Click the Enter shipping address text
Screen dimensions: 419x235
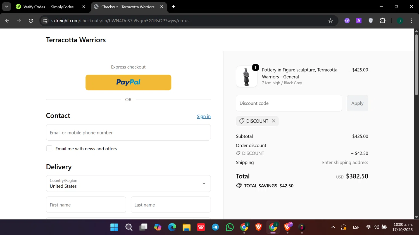345,162
